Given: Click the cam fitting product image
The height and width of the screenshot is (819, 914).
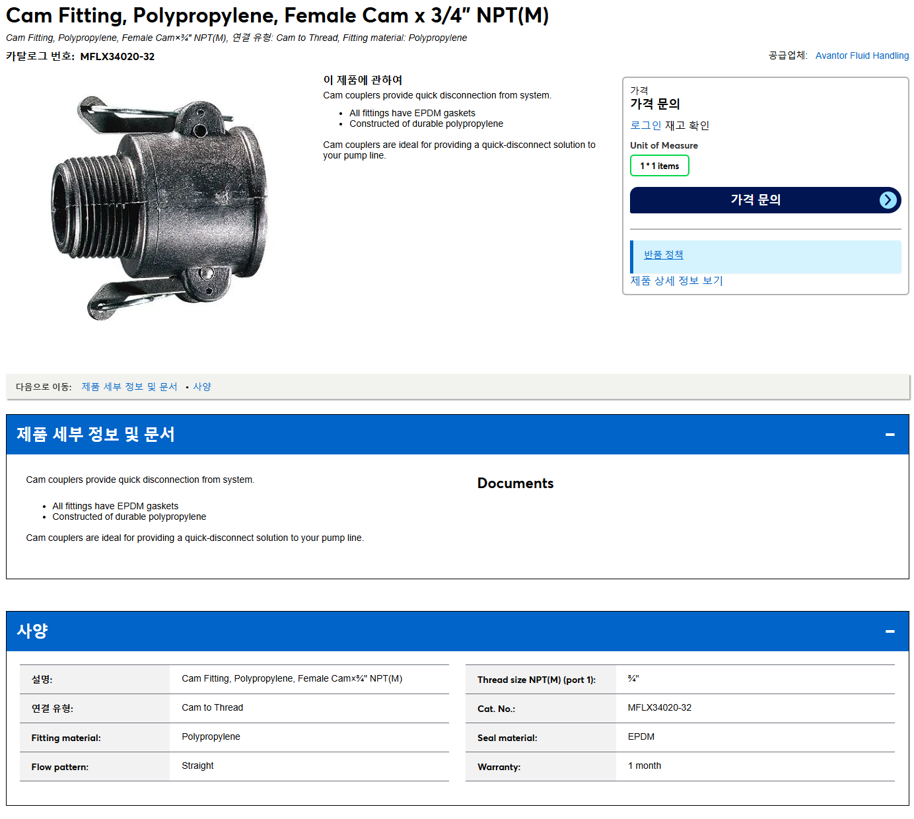Looking at the screenshot, I should click(x=160, y=208).
